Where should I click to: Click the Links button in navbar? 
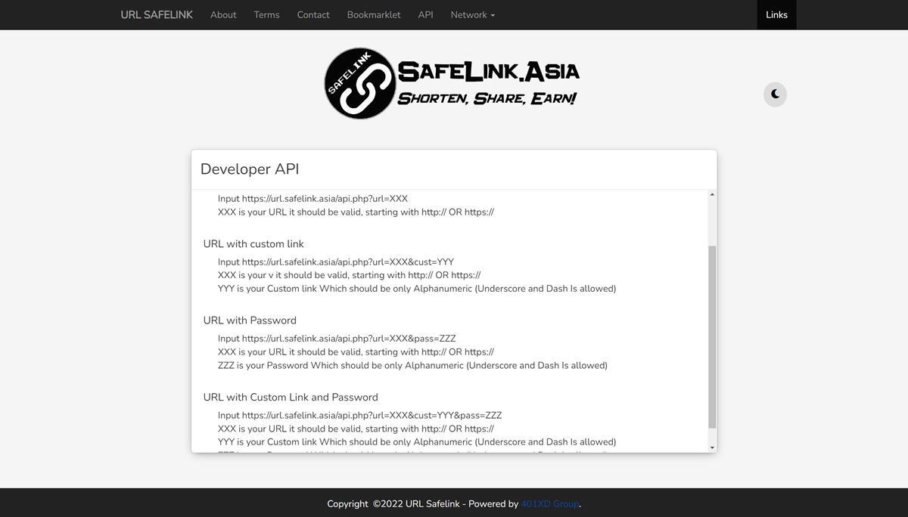click(776, 14)
